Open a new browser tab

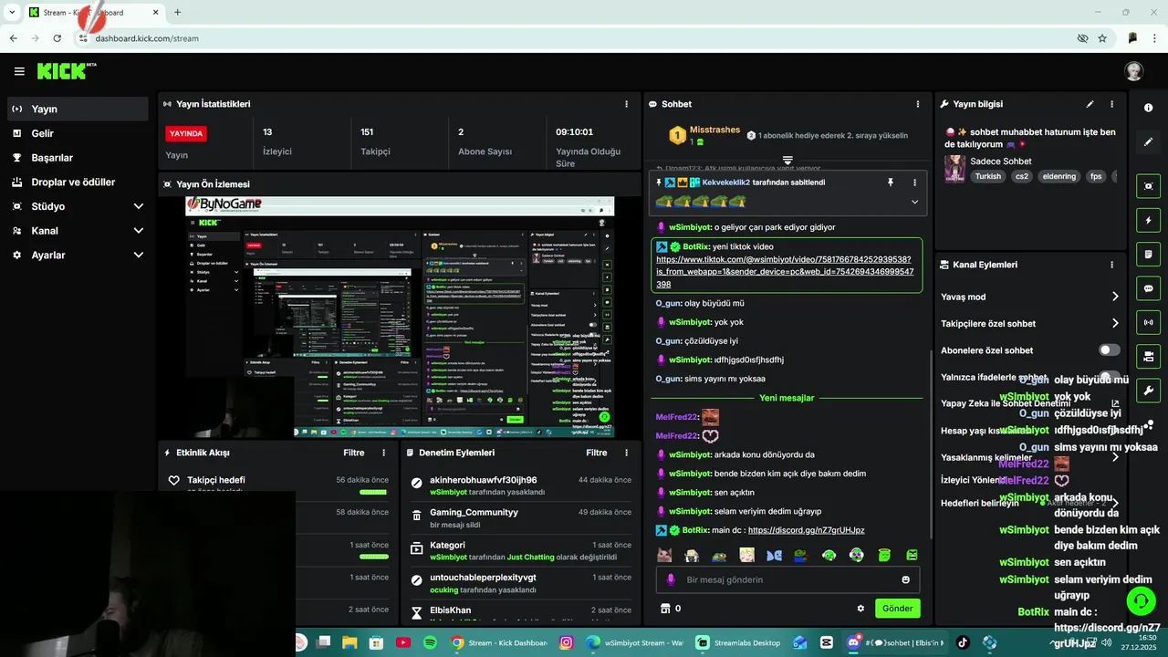[x=177, y=12]
